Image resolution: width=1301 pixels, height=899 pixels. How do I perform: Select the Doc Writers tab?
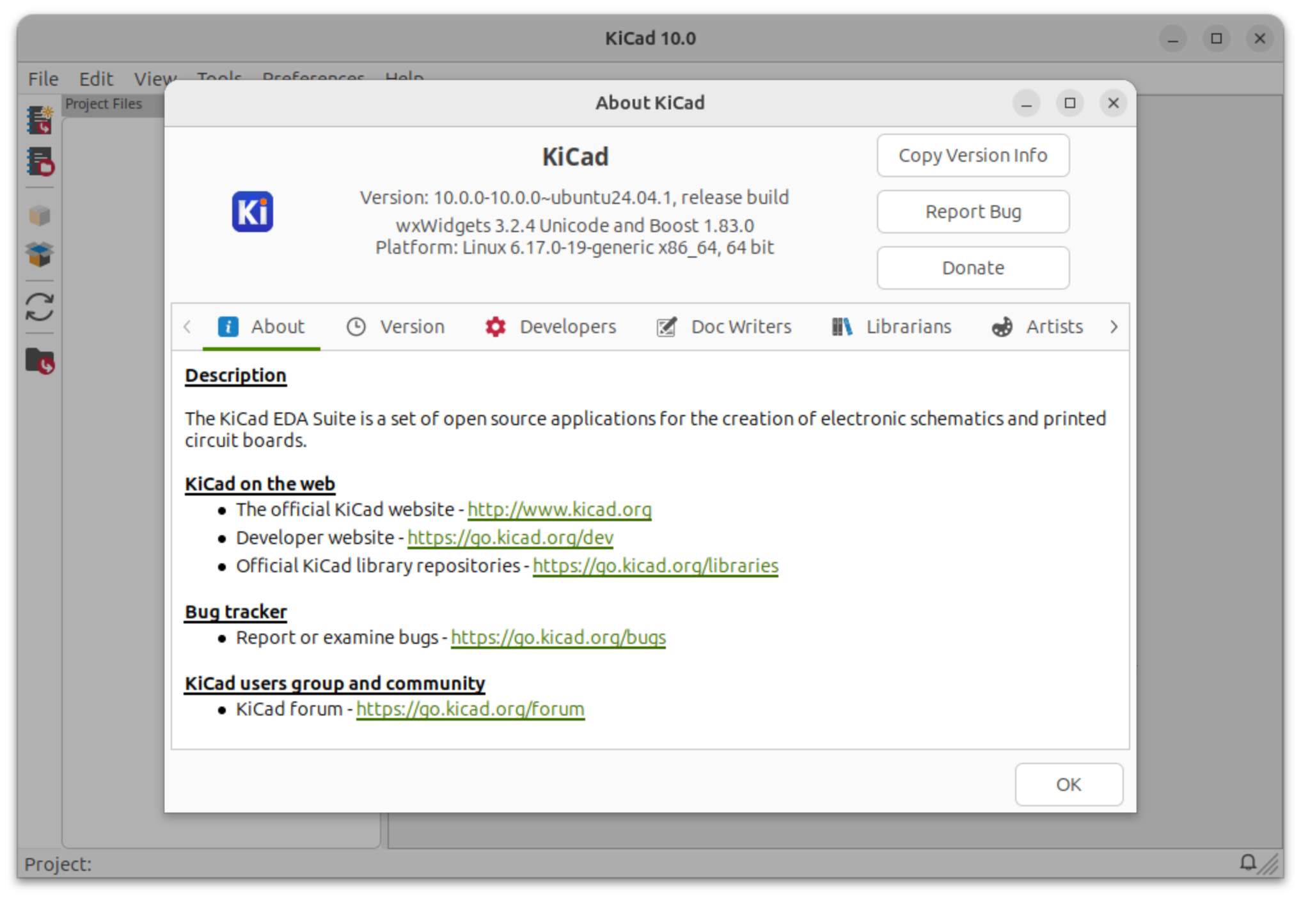(x=724, y=327)
